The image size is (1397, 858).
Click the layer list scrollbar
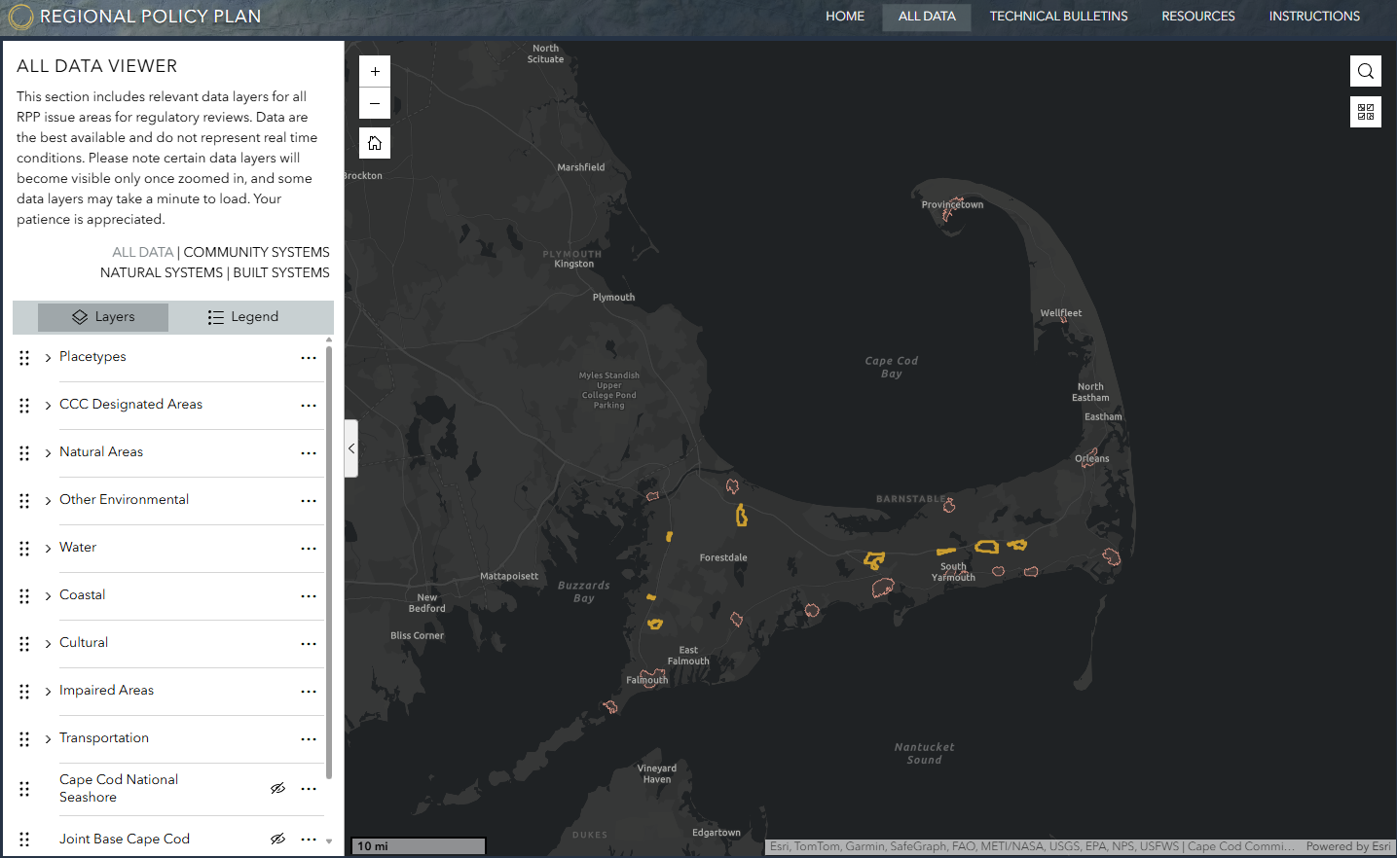click(329, 564)
